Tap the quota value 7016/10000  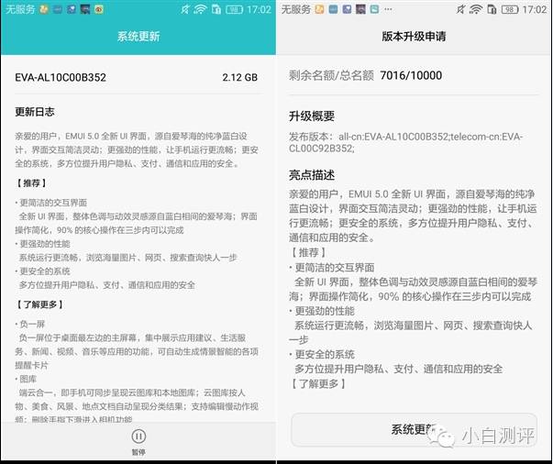tap(411, 75)
